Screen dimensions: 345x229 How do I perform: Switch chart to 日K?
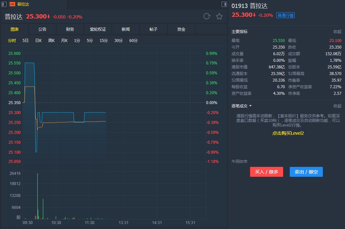coord(38,40)
